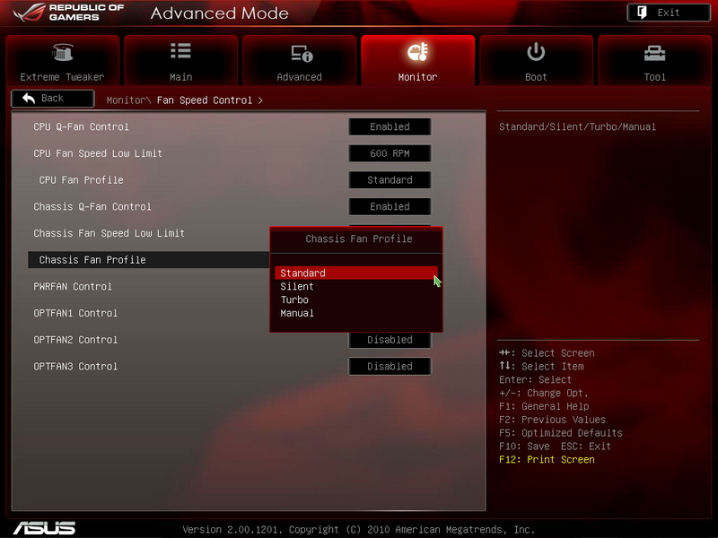Screen dimensions: 718x538
Task: Go to the Advanced tab label
Action: coord(299,77)
